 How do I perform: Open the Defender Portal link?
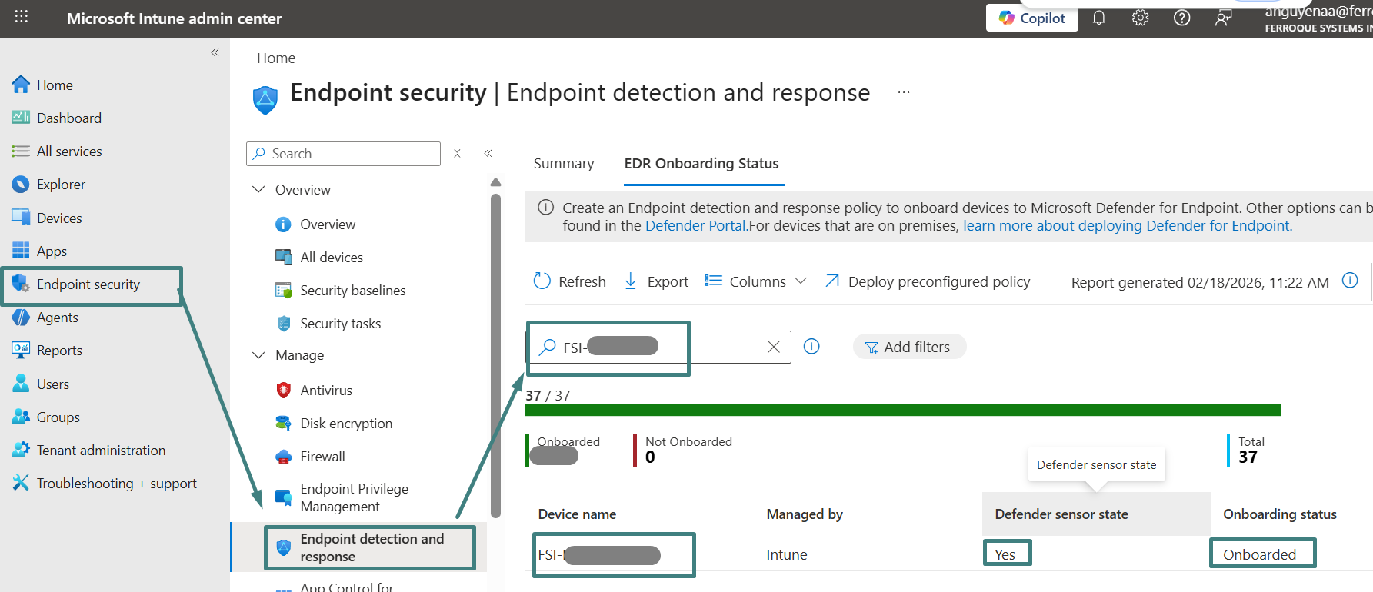tap(695, 226)
